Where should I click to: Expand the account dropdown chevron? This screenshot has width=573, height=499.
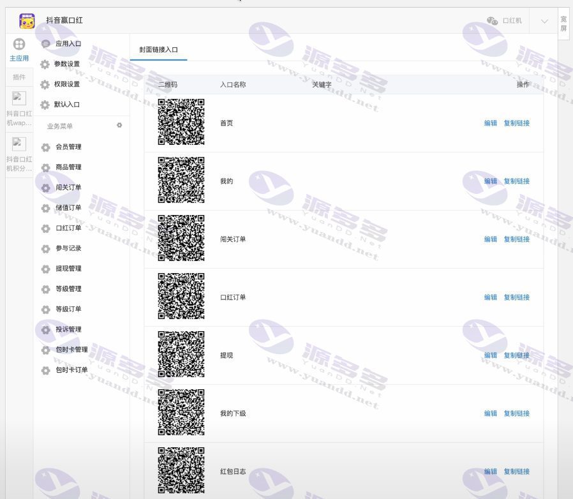pos(544,21)
